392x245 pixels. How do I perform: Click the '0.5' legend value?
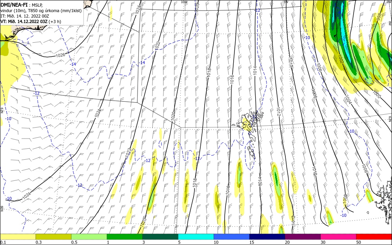click(74, 242)
